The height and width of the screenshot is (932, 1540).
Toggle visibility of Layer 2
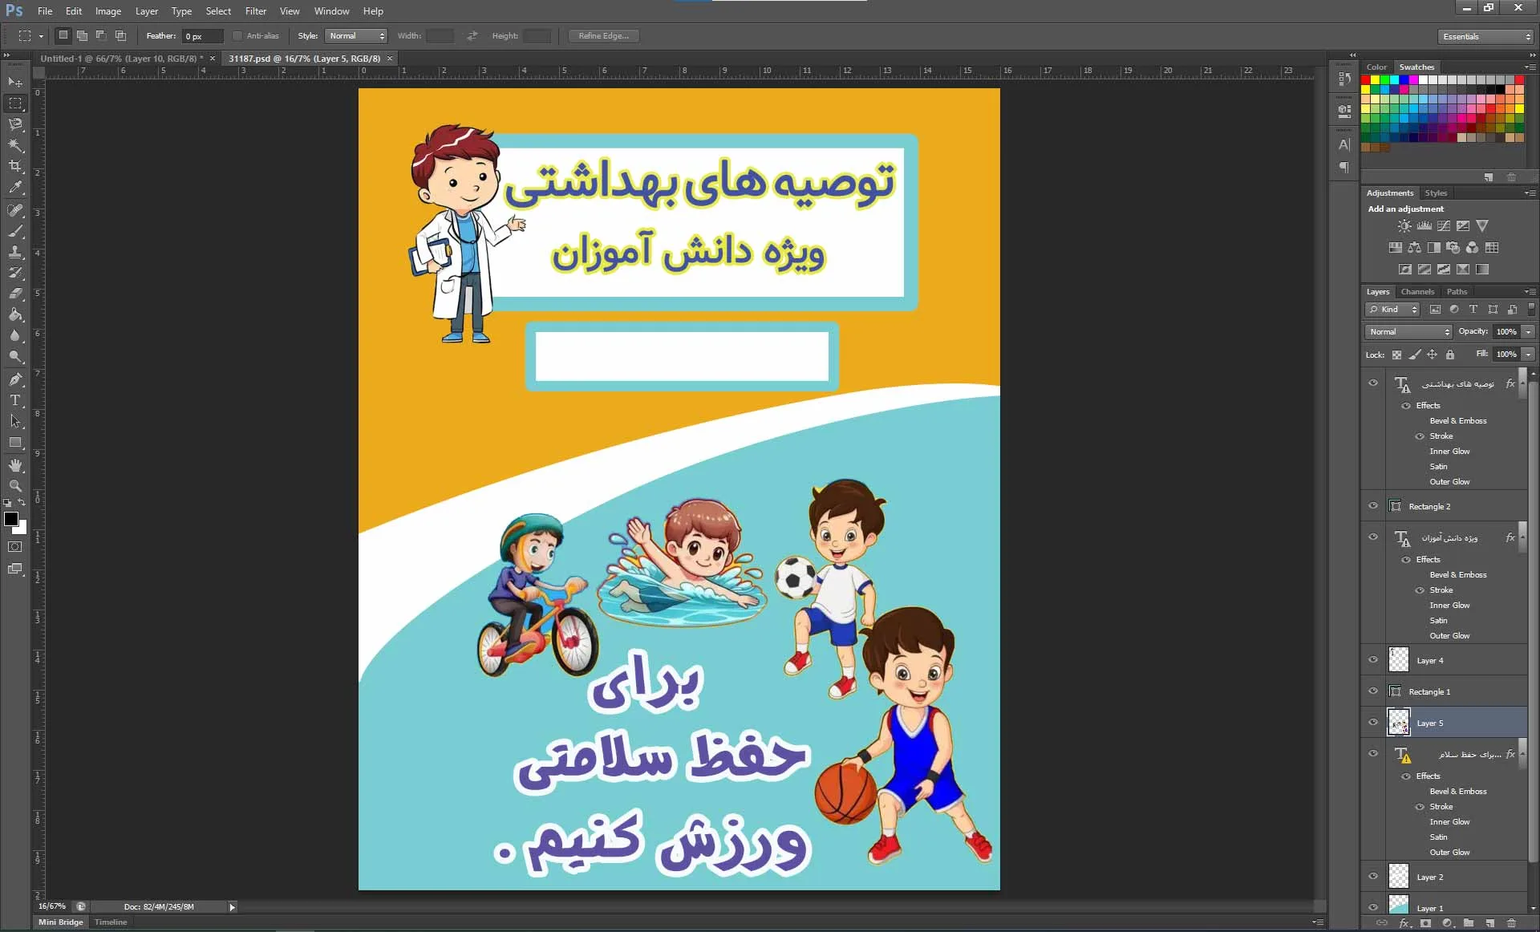pyautogui.click(x=1373, y=877)
